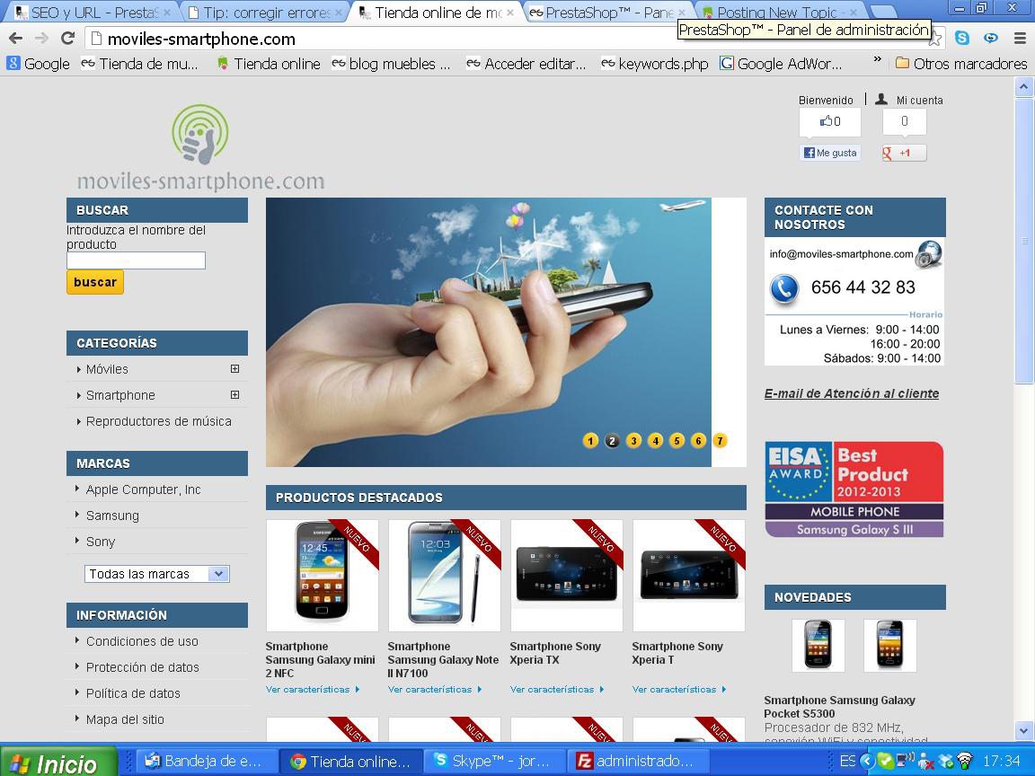The image size is (1035, 776).
Task: Jump to slide 5 of banner
Action: [x=677, y=441]
